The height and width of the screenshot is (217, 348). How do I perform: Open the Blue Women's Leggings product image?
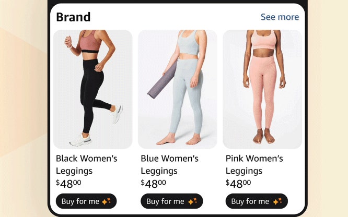click(178, 89)
